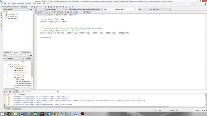The image size is (207, 116).
Task: Toggle warning message filter icon
Action: click(x=16, y=92)
